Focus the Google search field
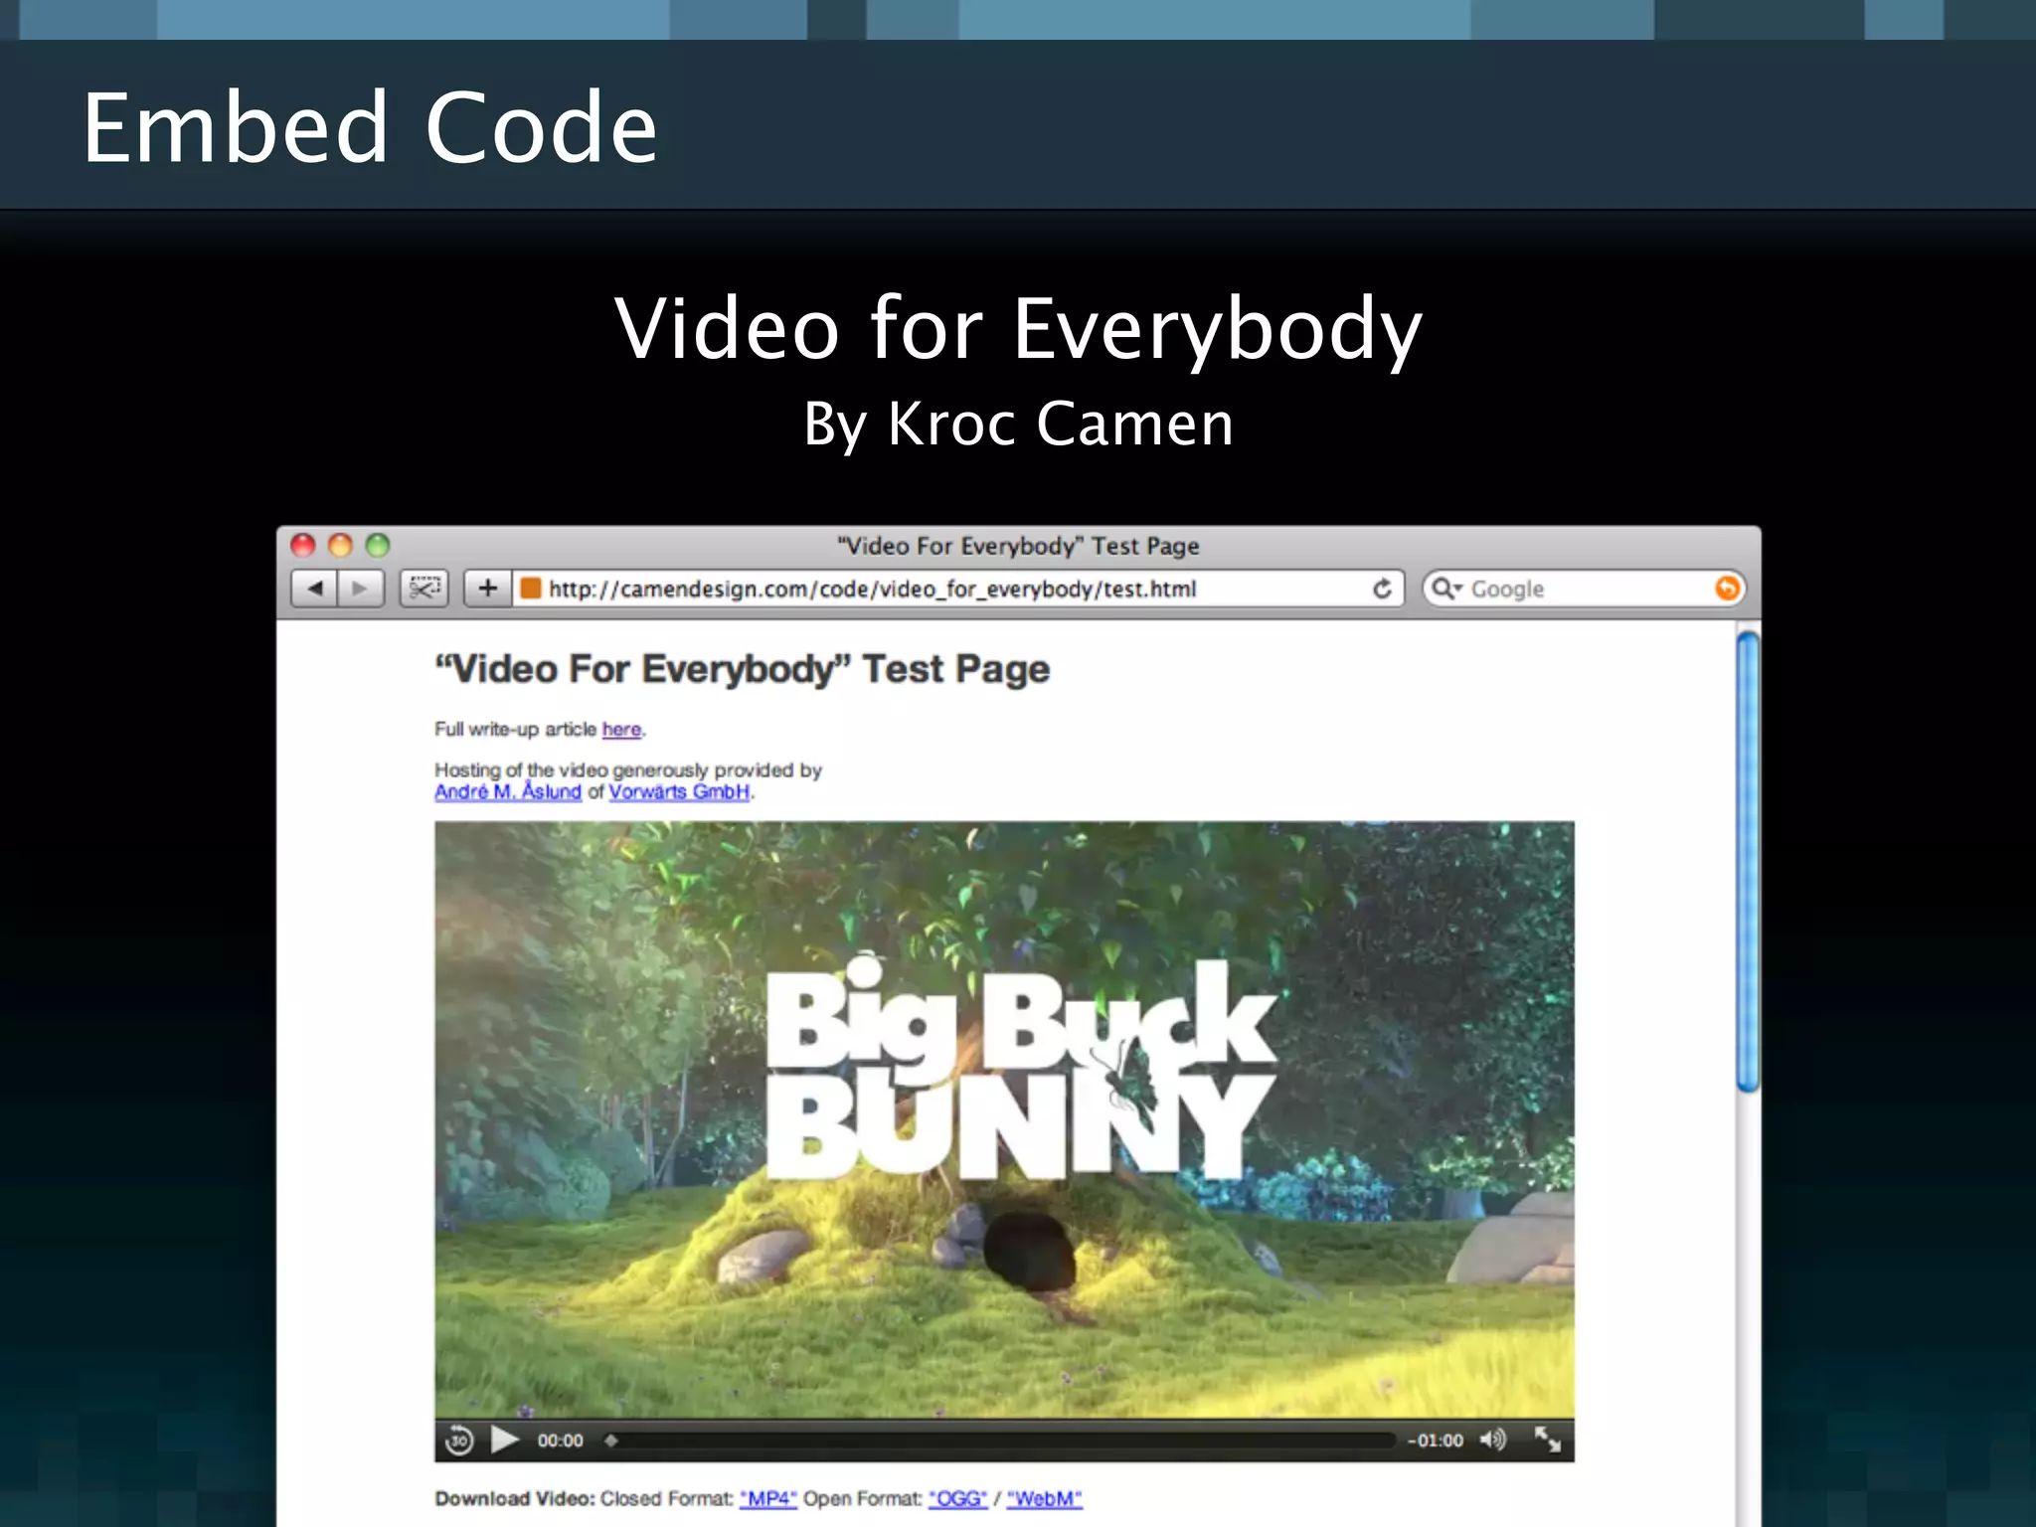Image resolution: width=2036 pixels, height=1527 pixels. point(1584,589)
